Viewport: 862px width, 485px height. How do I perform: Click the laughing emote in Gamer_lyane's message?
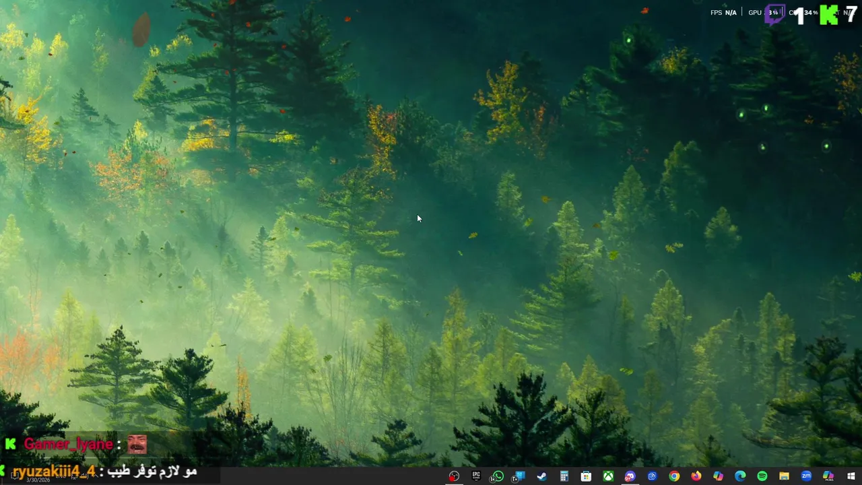click(x=137, y=444)
